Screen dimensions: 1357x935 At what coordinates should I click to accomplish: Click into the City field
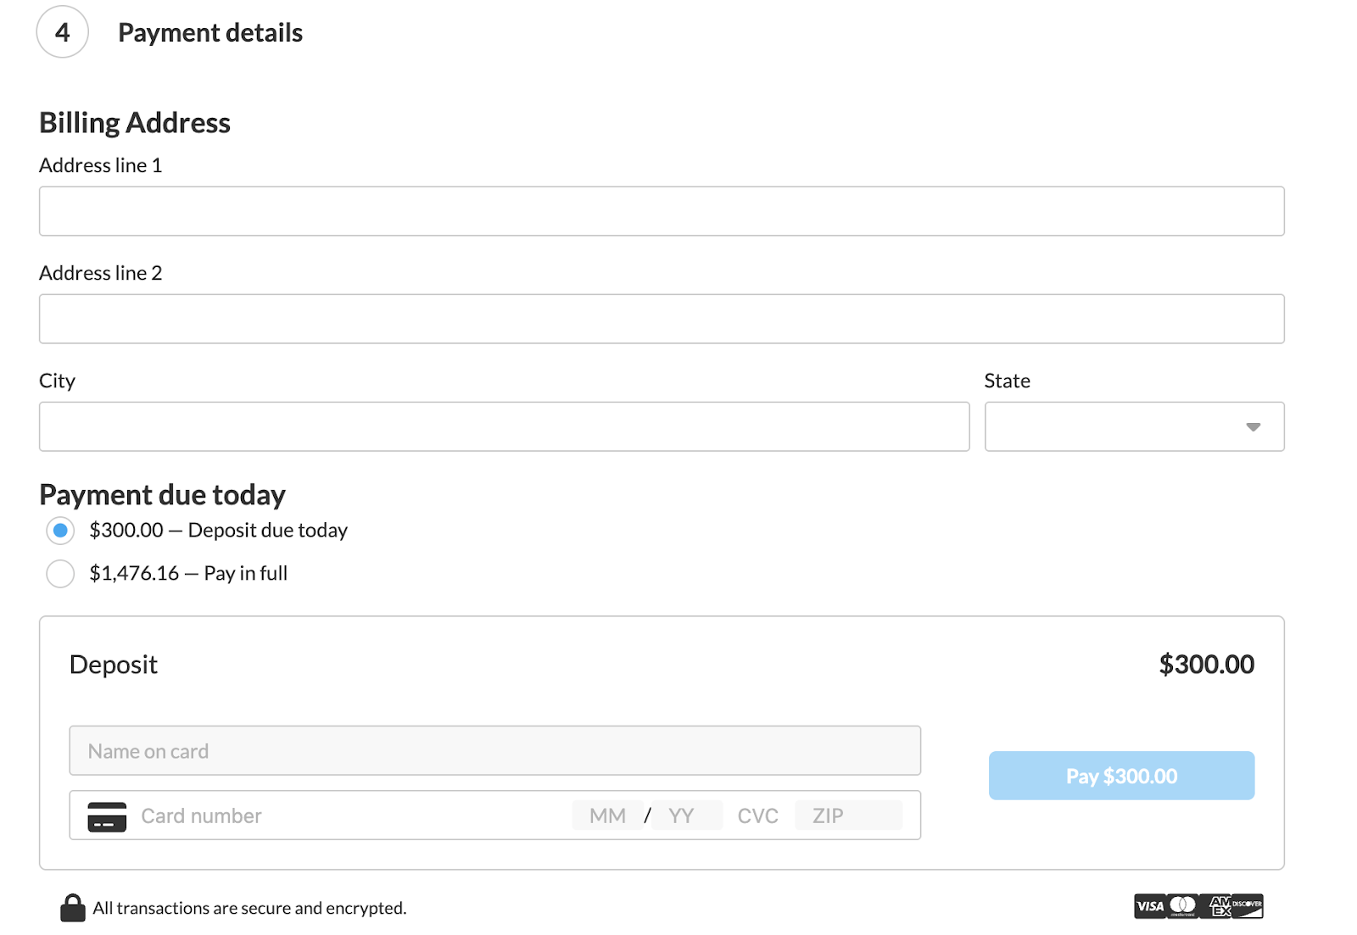504,426
